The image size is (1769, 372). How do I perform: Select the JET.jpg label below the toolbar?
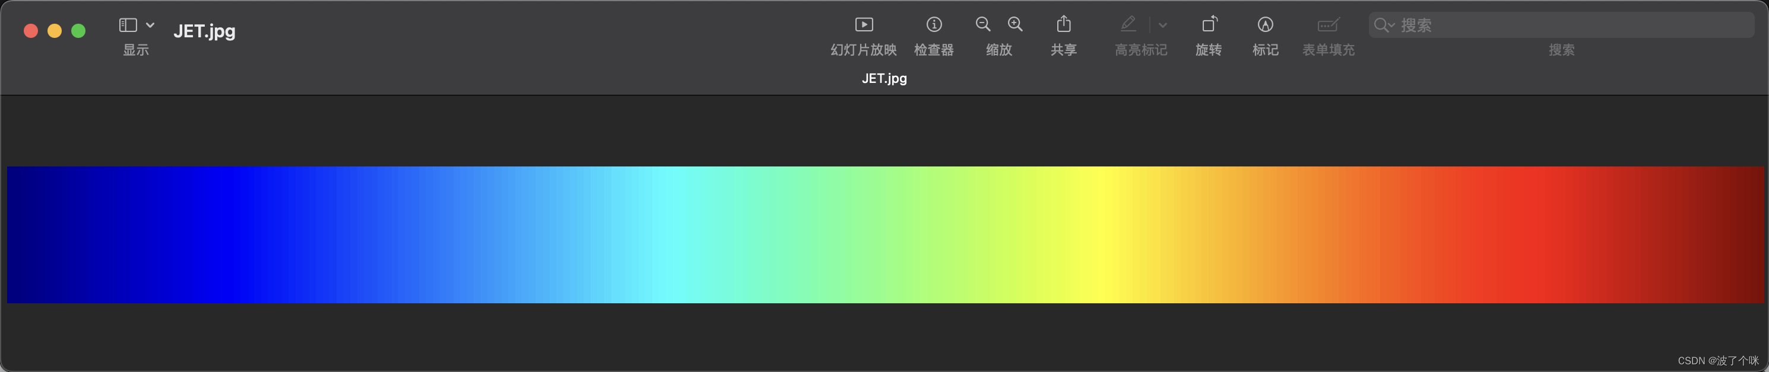click(x=884, y=78)
